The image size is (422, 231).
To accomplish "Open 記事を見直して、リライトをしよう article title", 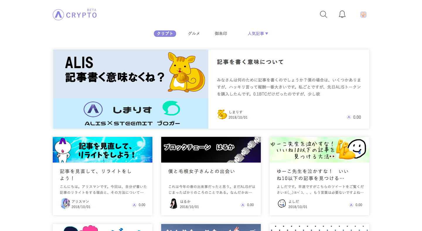I will [96, 175].
